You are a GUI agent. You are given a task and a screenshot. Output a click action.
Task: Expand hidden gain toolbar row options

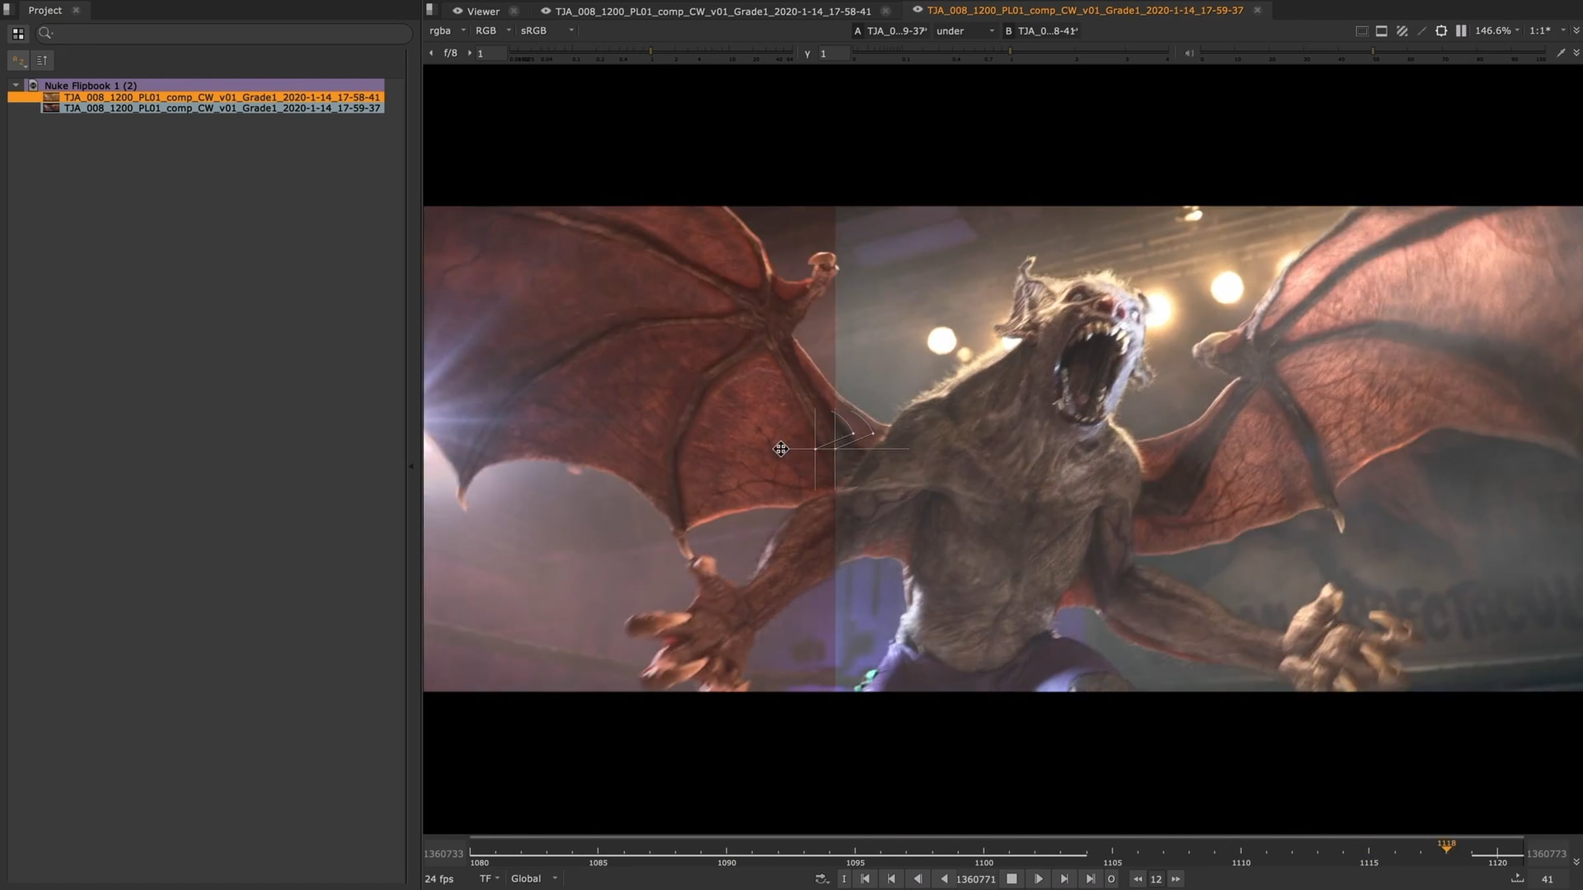pos(1576,53)
